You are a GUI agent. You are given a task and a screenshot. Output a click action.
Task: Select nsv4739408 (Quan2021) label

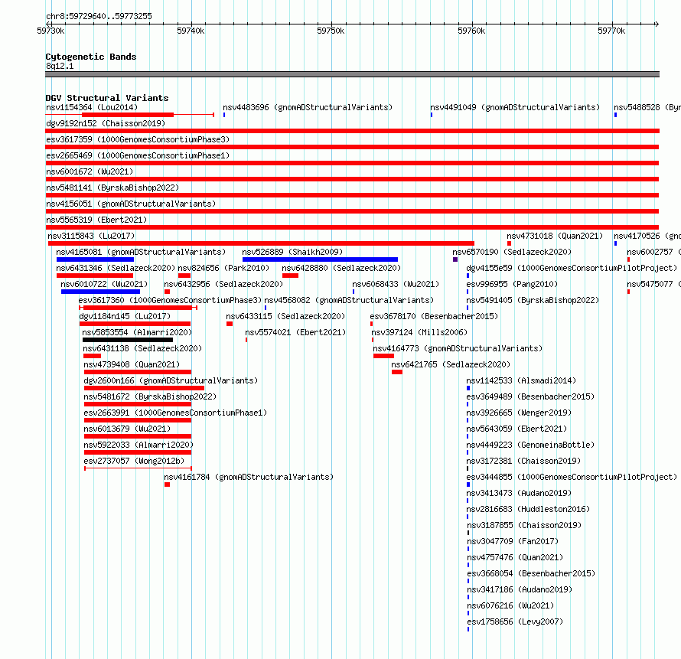tap(132, 364)
